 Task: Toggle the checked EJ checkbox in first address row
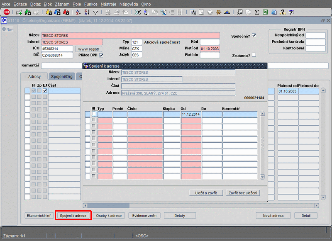point(45,90)
